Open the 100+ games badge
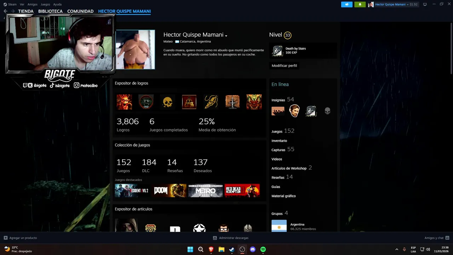Viewport: 453px width, 255px height. [x=278, y=111]
